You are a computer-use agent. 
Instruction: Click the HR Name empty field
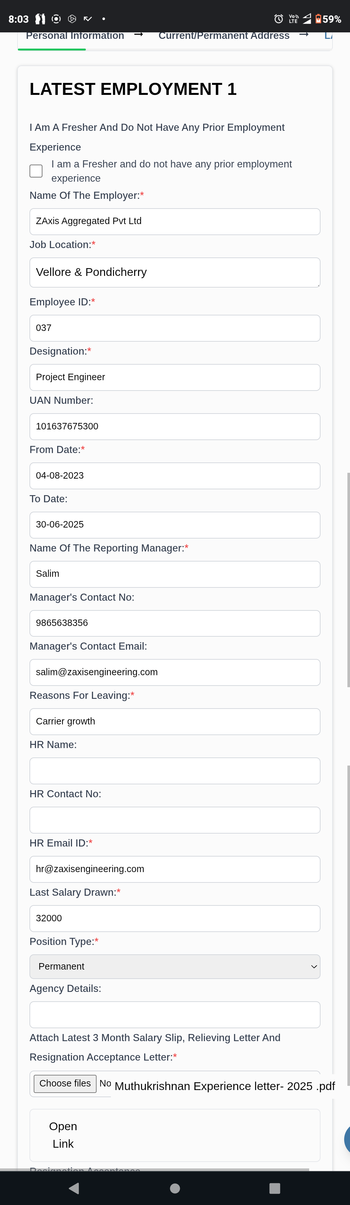(x=175, y=770)
